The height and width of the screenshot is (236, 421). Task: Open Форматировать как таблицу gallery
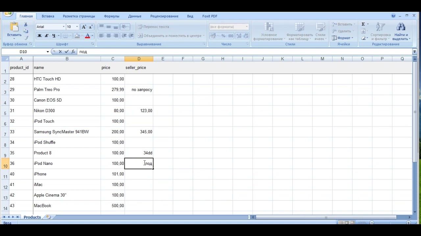[299, 32]
